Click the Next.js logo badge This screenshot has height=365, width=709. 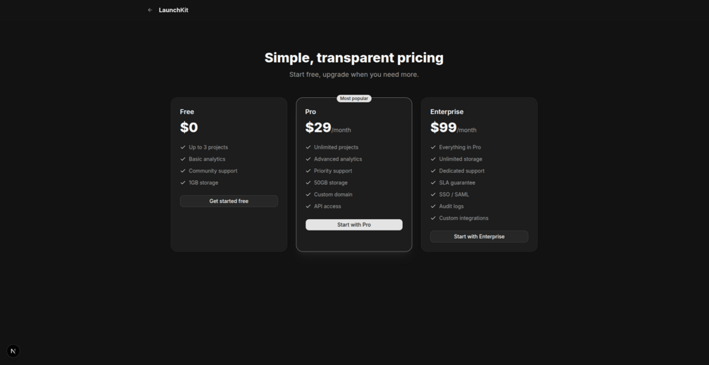coord(13,351)
